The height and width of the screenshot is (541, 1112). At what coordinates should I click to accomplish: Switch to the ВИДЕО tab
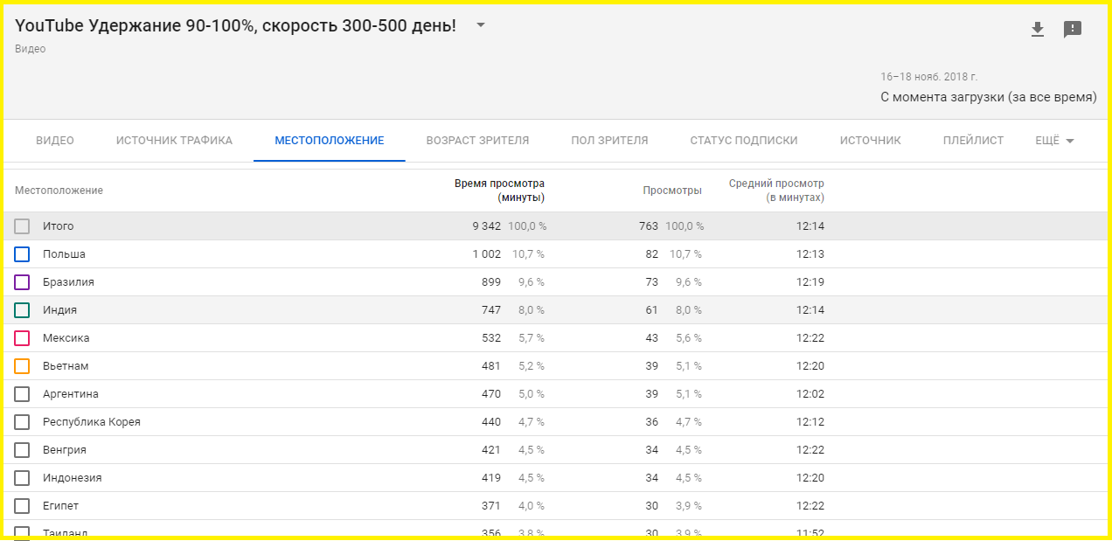point(55,141)
